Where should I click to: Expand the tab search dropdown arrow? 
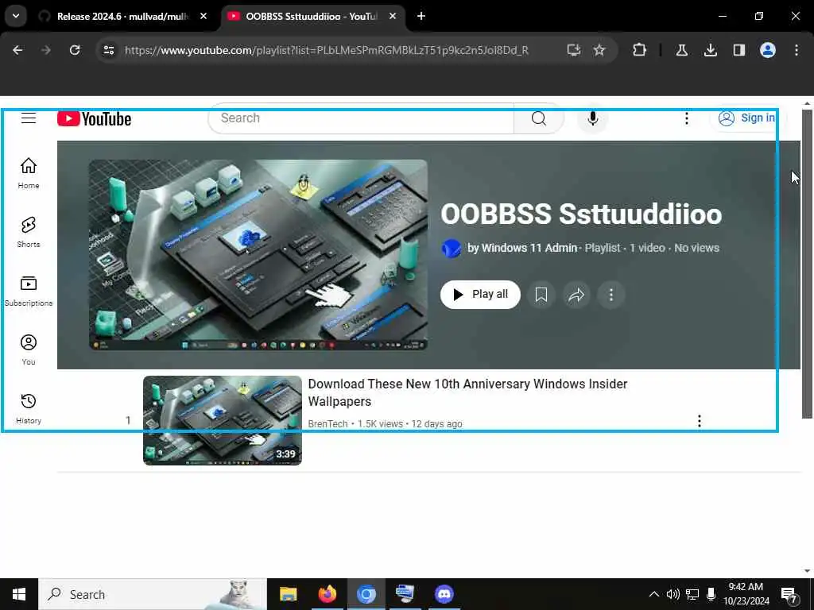[16, 16]
